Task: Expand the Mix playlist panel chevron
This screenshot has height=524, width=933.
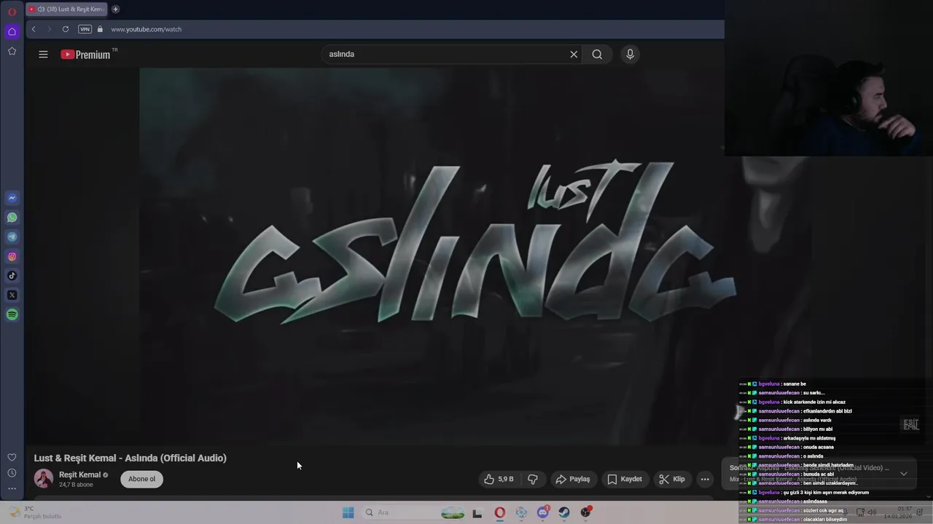Action: click(x=904, y=474)
